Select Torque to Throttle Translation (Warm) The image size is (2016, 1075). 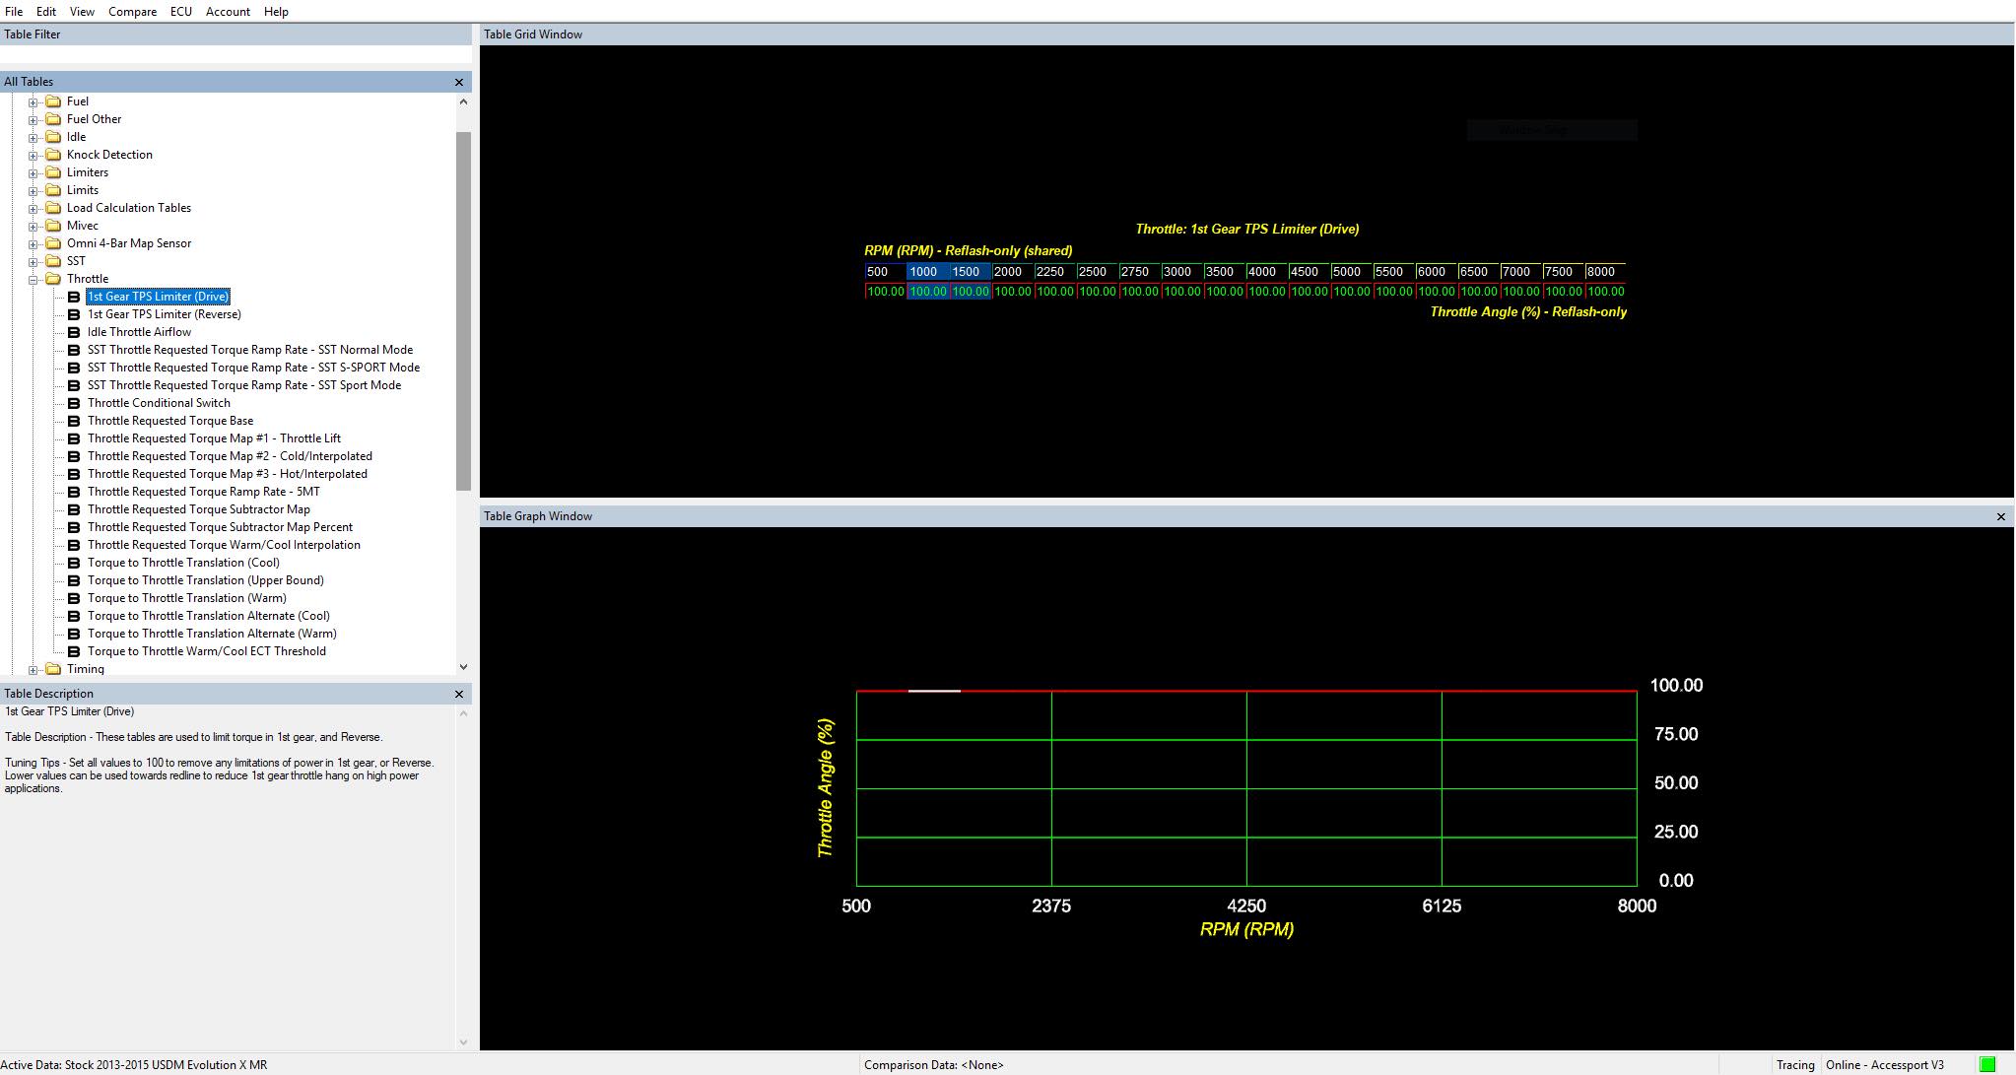tap(187, 598)
